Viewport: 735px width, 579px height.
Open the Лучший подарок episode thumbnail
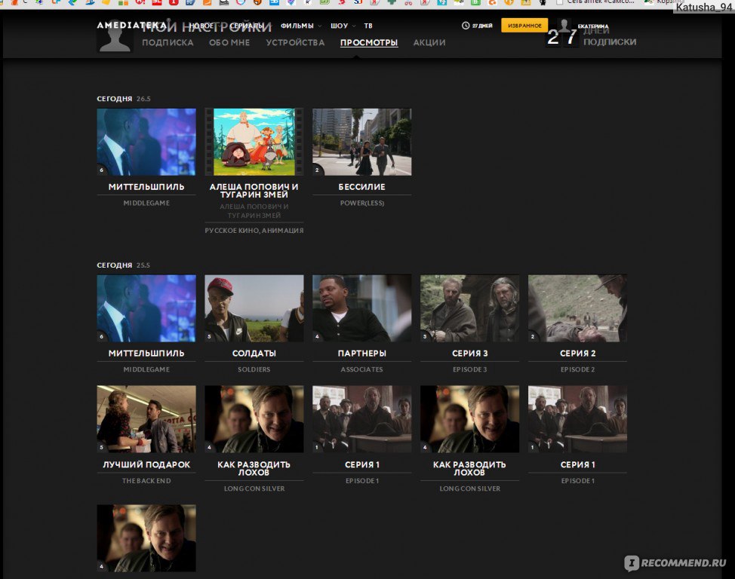(x=146, y=418)
